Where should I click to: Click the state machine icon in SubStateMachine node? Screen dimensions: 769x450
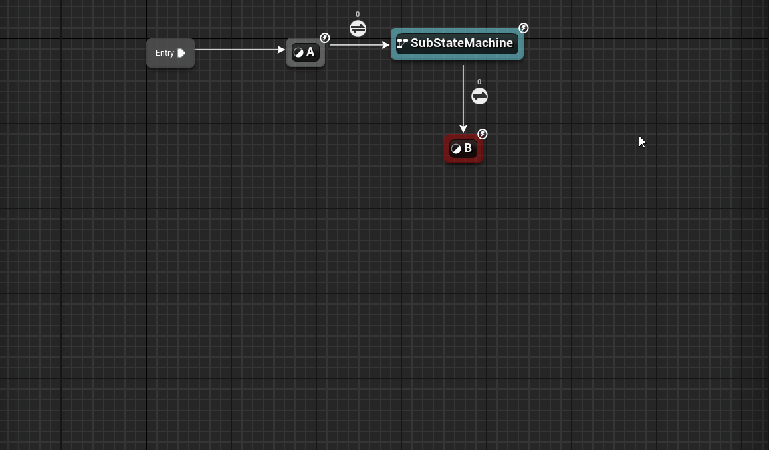[402, 44]
